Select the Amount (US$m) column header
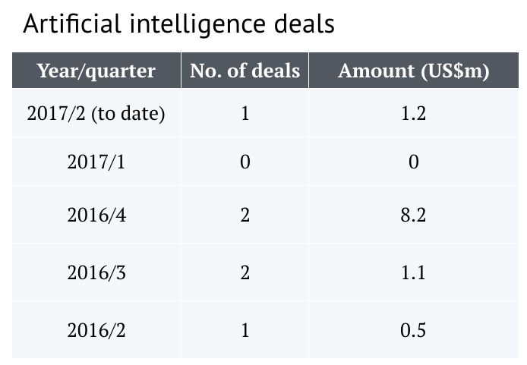Viewport: 527px width, 365px height. [414, 71]
